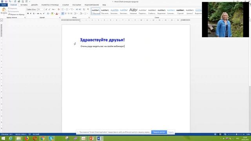Viewport: 251px width, 141px height.
Task: Align the paragraph to the right
Action: point(69,14)
